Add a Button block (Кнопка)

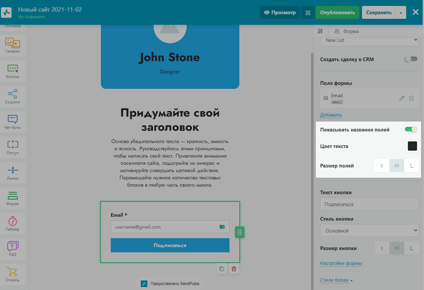13,71
